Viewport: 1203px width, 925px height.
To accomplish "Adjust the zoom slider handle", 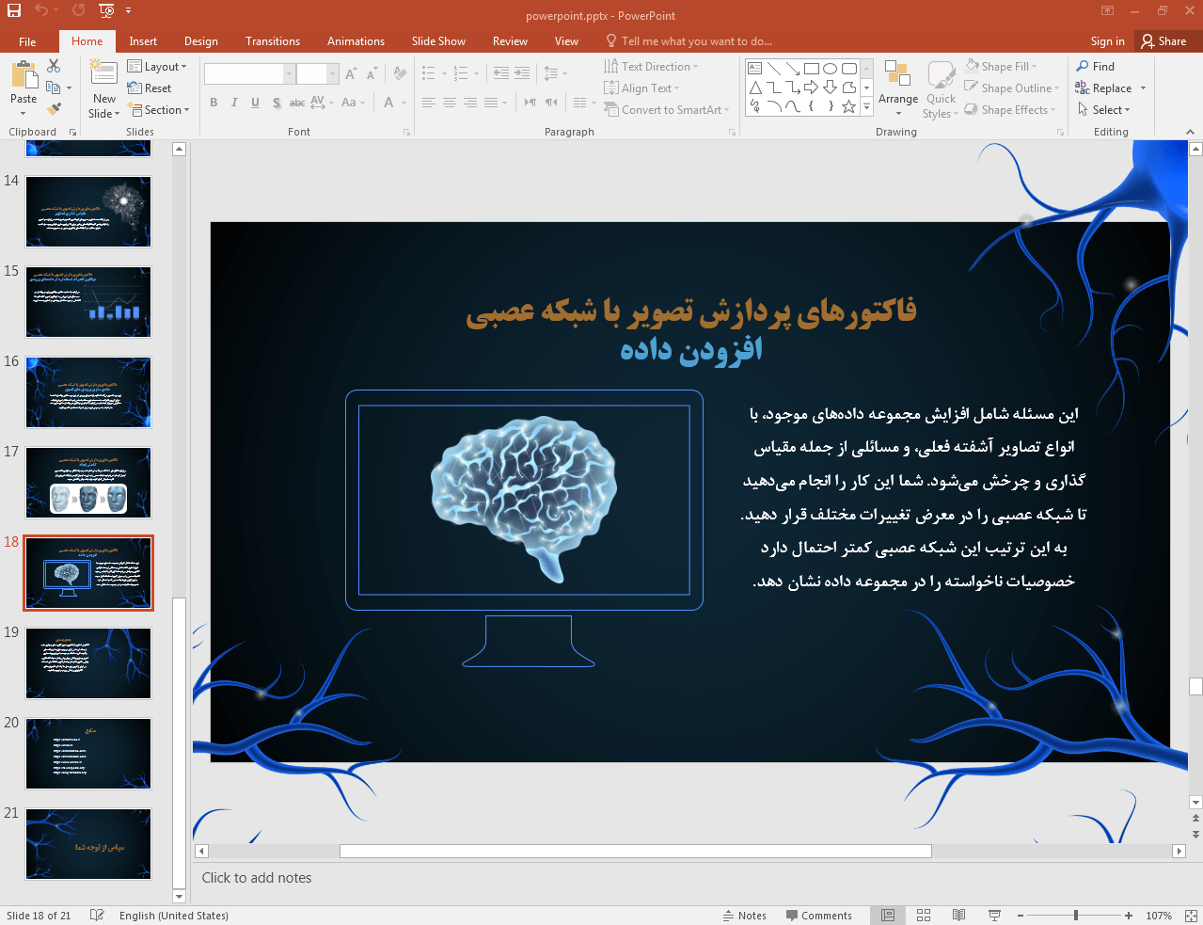I will click(x=1075, y=916).
